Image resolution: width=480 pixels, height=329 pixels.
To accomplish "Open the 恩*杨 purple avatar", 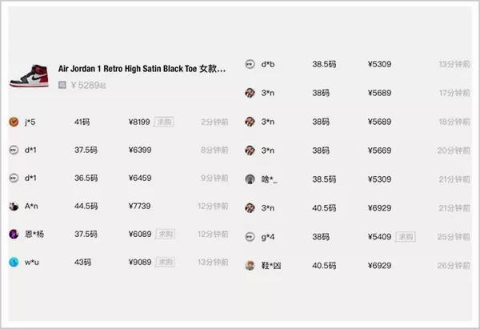I will tap(14, 234).
